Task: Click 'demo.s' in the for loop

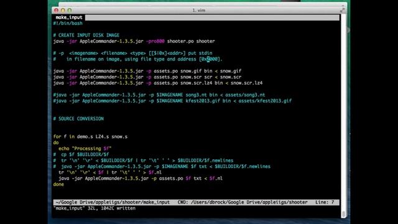Action: click(85, 137)
